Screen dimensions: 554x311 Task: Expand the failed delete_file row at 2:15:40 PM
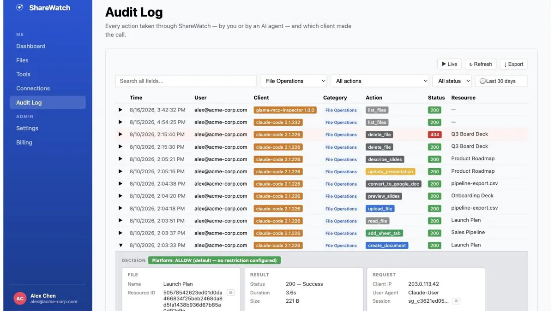(x=120, y=135)
